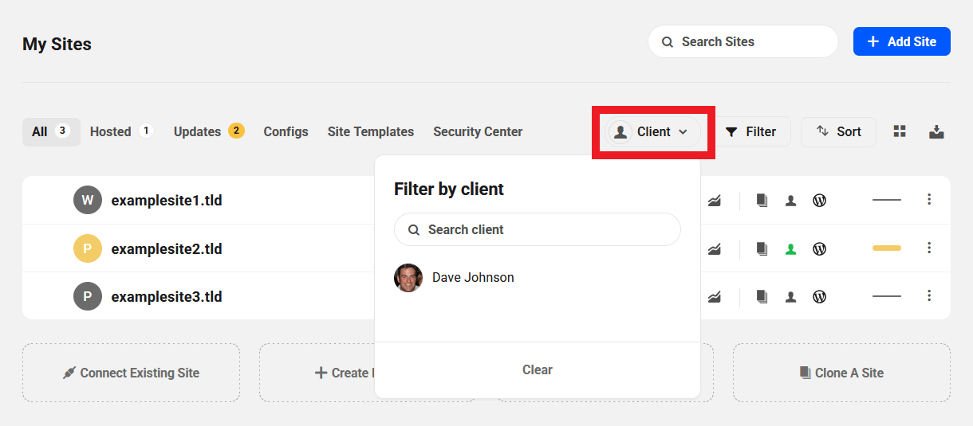Click the grid view icon
The height and width of the screenshot is (426, 973).
pos(900,132)
